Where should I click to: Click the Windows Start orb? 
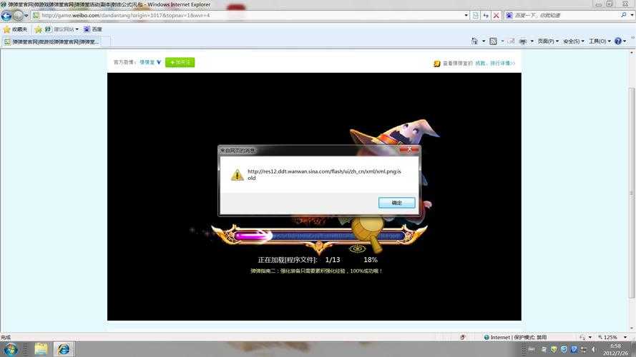click(x=11, y=349)
